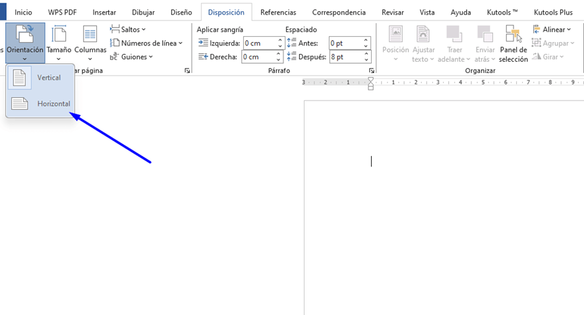Screen dimensions: 584x315
Task: Switch to the Referencias tab
Action: [278, 12]
